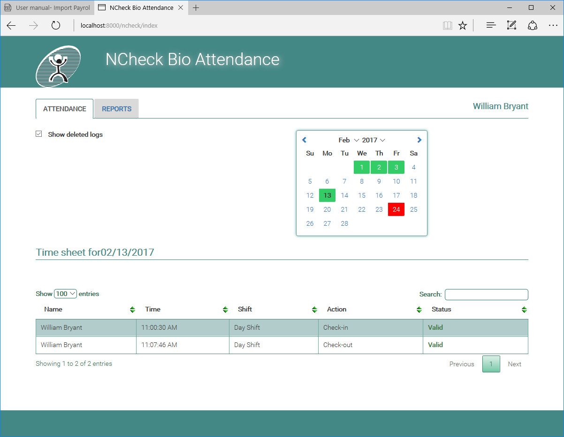Screen dimensions: 564x437
Task: Expand the Show entries count dropdown
Action: 65,294
